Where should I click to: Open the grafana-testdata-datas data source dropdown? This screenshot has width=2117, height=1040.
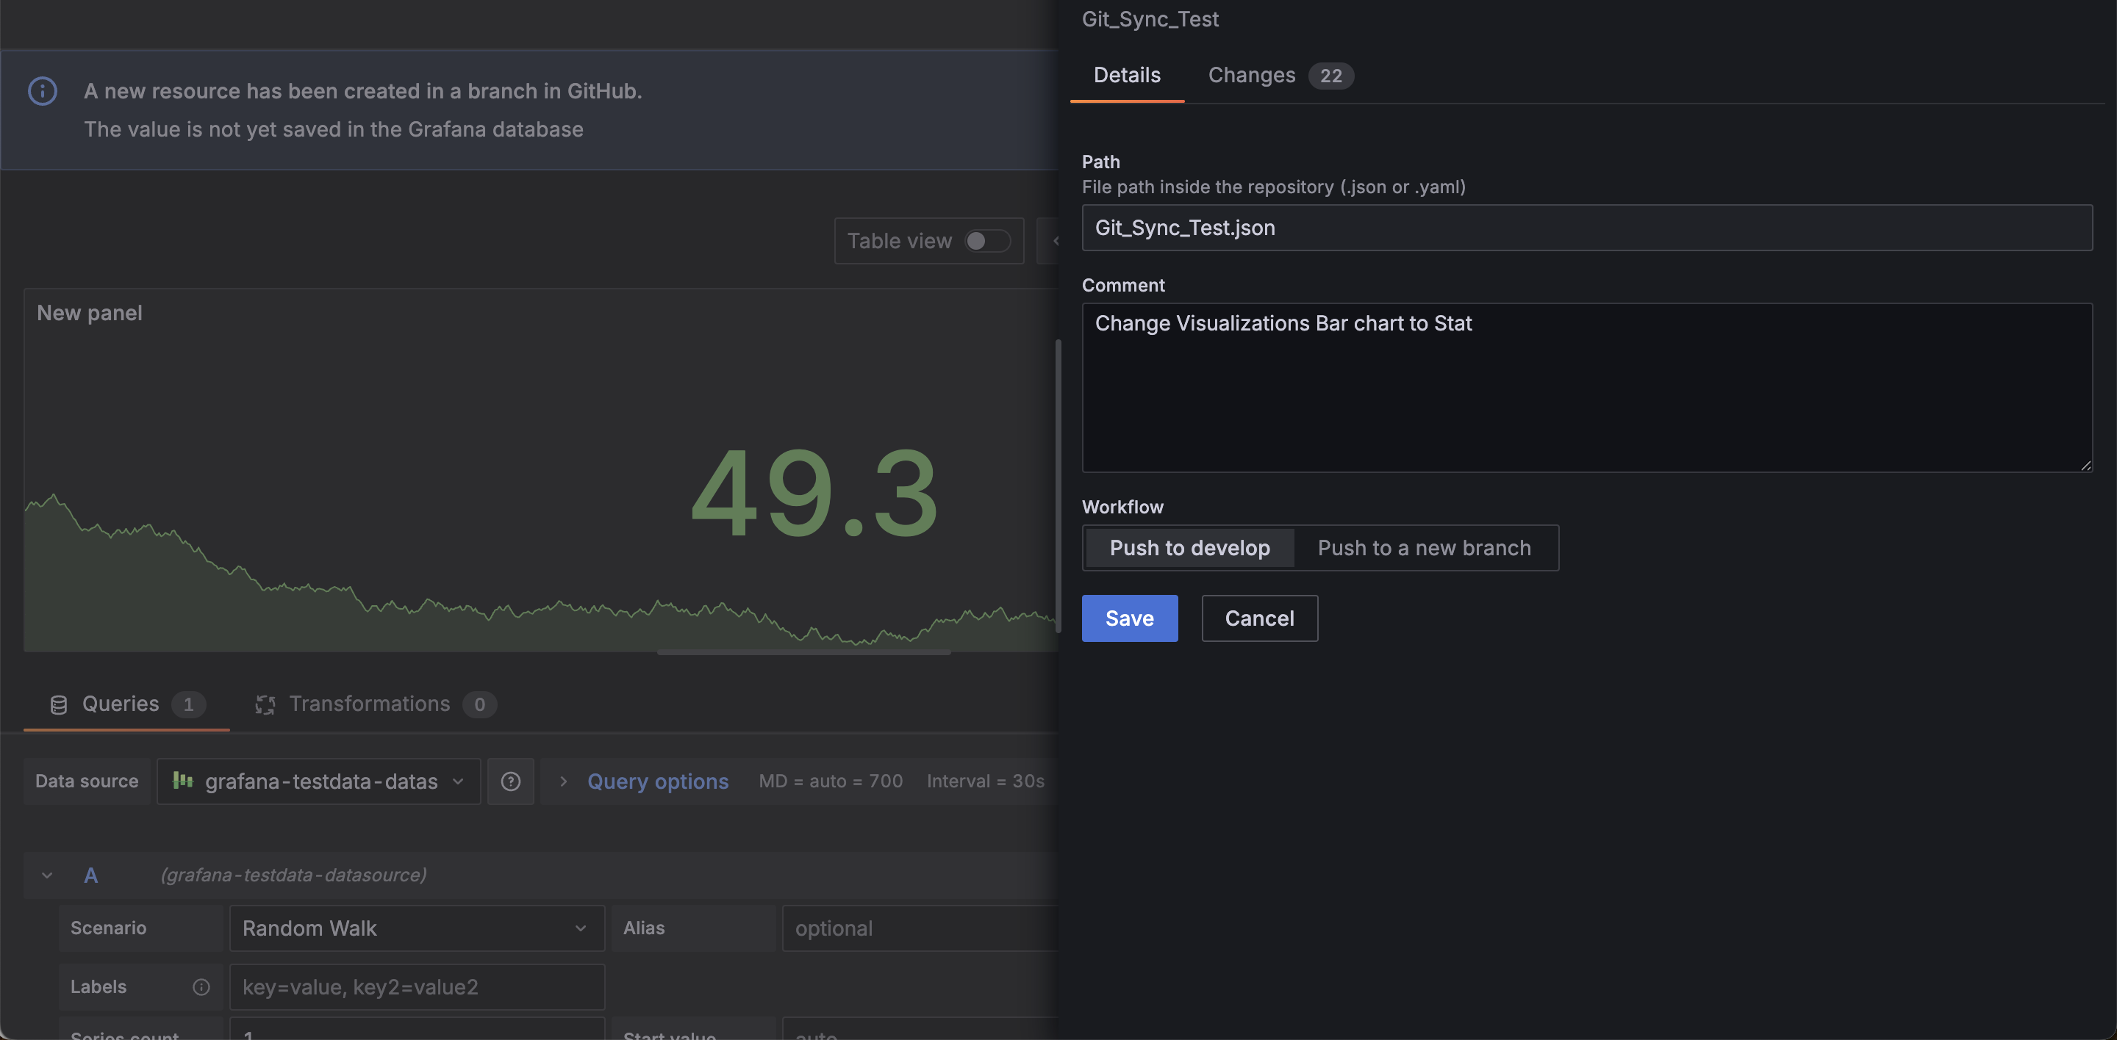(x=319, y=781)
